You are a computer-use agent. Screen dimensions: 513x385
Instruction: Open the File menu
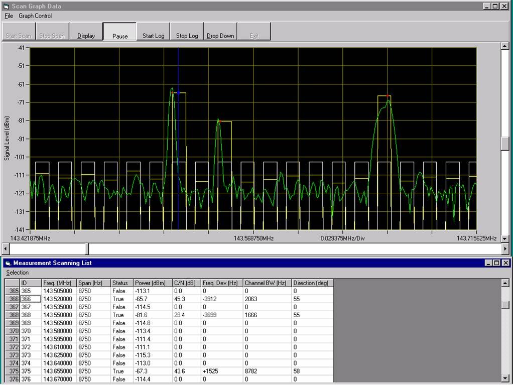(9, 16)
